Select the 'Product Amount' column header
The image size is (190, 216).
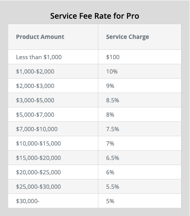pyautogui.click(x=40, y=37)
